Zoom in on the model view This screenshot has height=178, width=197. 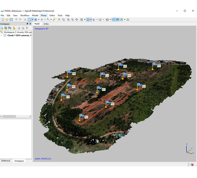68,20
